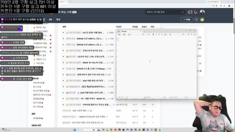The image size is (235, 132).
Task: Open post '24시간 한정! 여름 컬러'
Action: 93,33
